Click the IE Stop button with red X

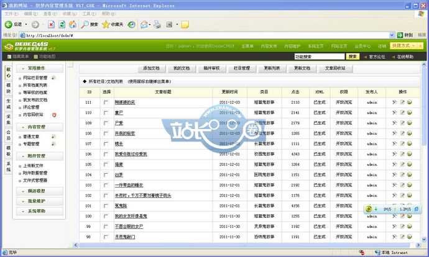coord(51,25)
